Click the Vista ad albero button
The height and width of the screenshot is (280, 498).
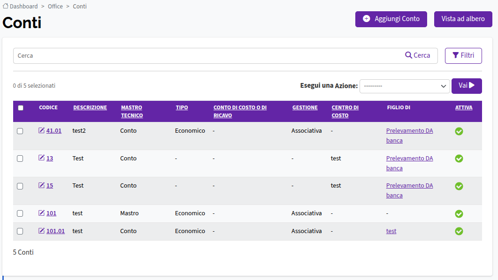tap(463, 19)
